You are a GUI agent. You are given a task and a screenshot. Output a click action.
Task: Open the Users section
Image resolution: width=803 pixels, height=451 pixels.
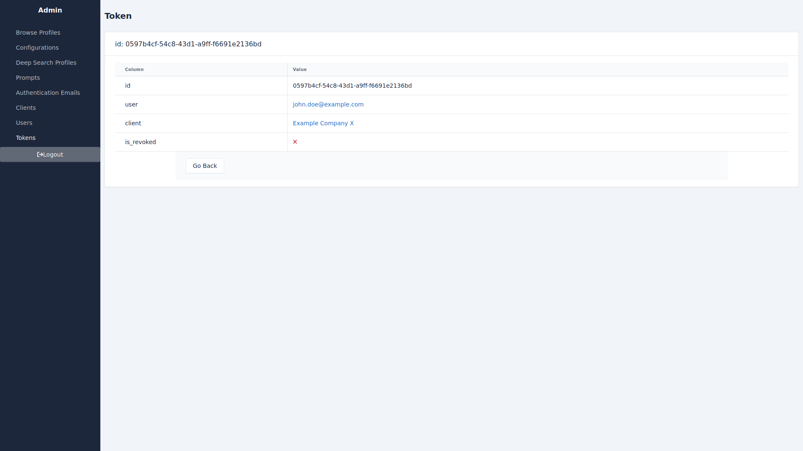coord(24,123)
